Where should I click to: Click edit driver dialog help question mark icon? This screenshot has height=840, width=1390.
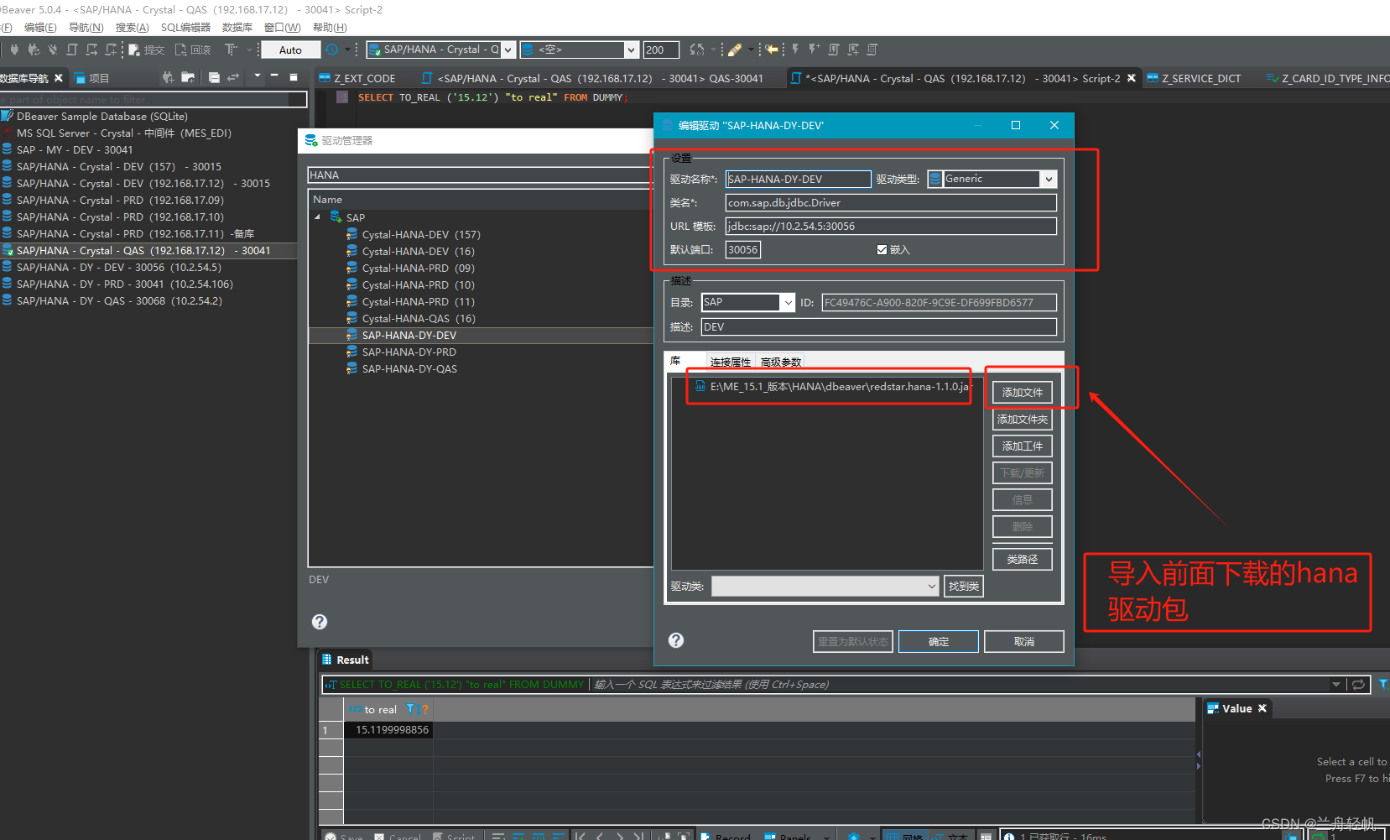pyautogui.click(x=676, y=640)
